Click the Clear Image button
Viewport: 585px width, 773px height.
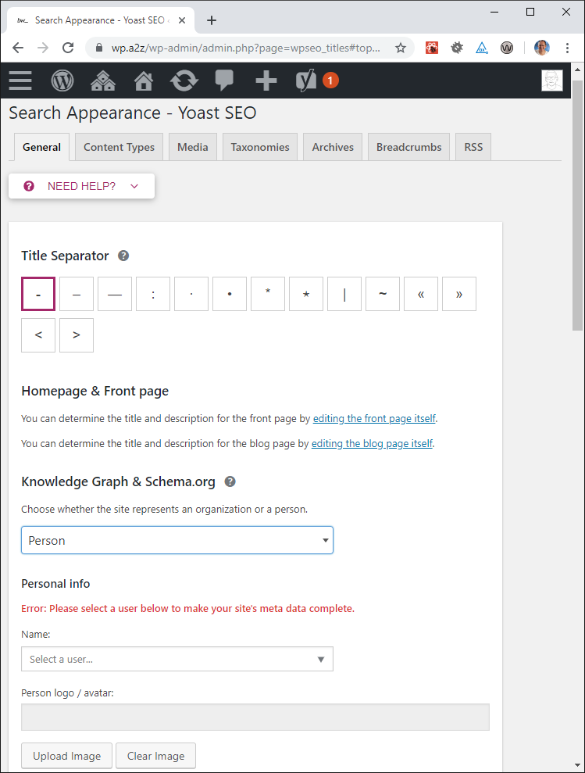pos(155,756)
